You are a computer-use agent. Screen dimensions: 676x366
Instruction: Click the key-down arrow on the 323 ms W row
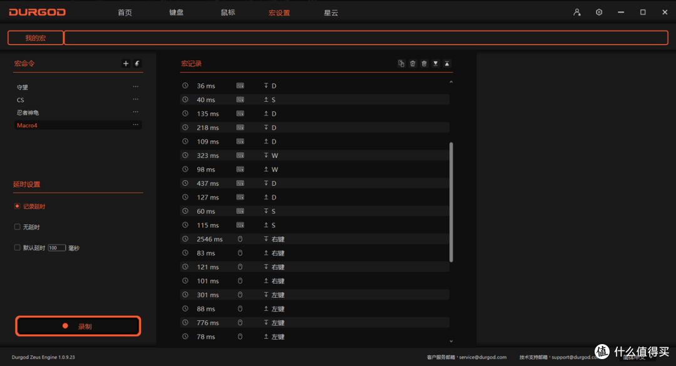(266, 155)
